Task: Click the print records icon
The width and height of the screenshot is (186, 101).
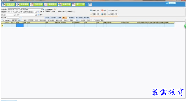Action: (32, 4)
